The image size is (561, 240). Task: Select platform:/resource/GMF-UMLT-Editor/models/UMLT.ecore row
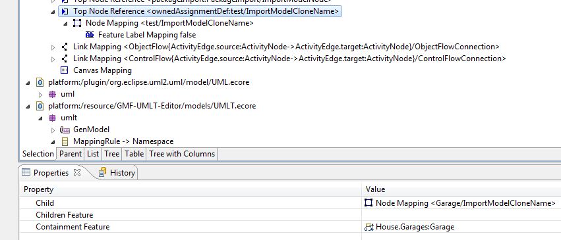point(152,106)
